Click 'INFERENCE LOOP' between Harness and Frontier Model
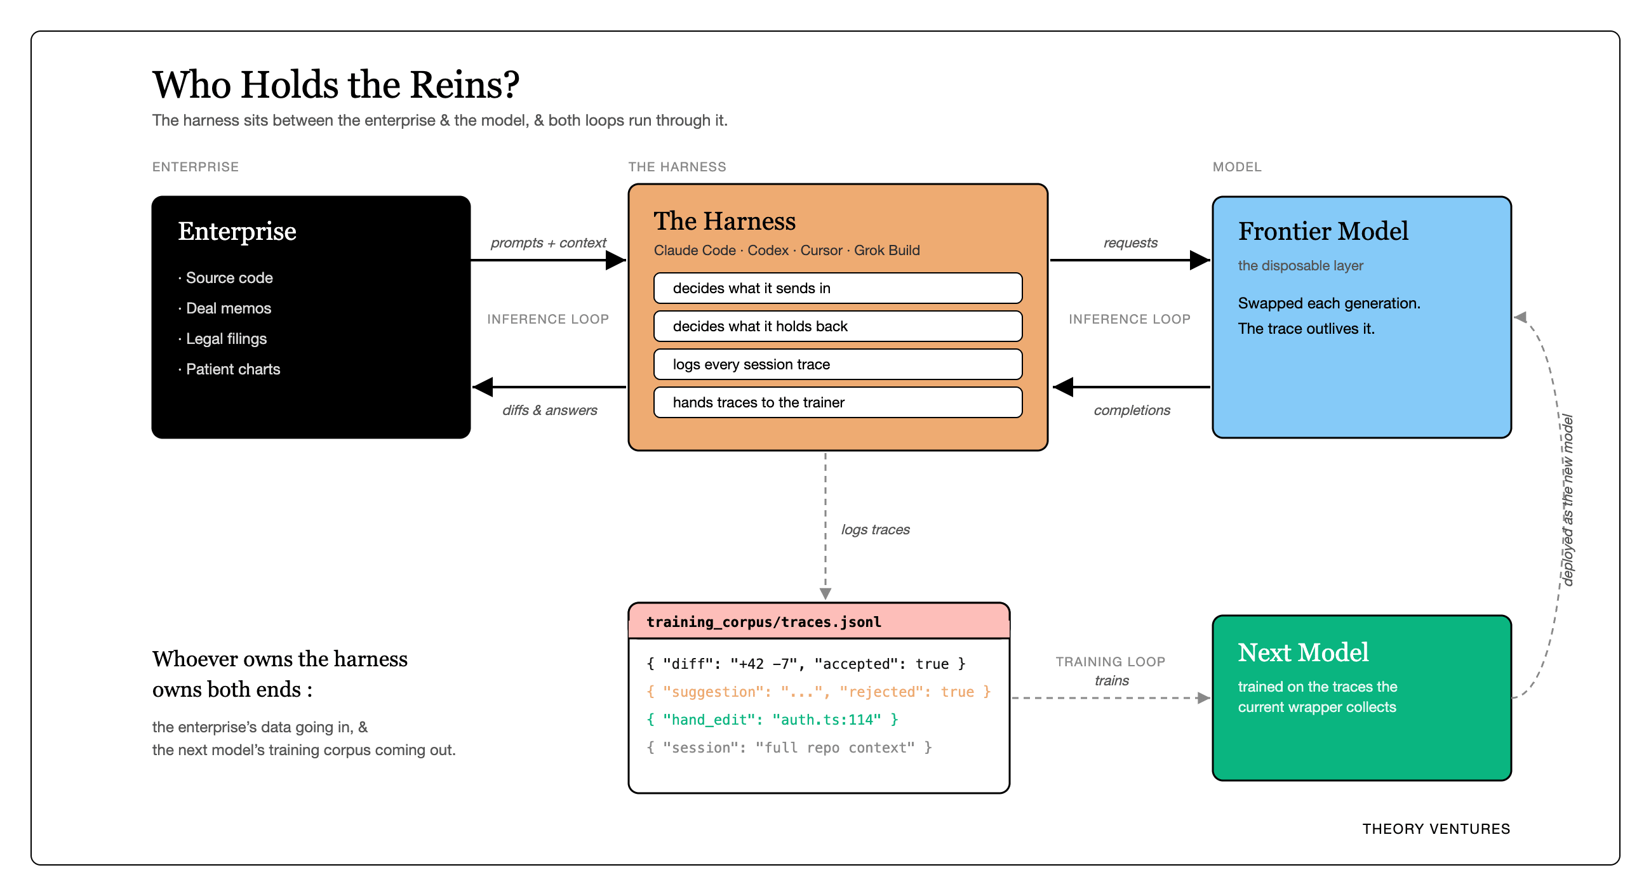Screen dimensions: 1651x896 tap(1129, 319)
